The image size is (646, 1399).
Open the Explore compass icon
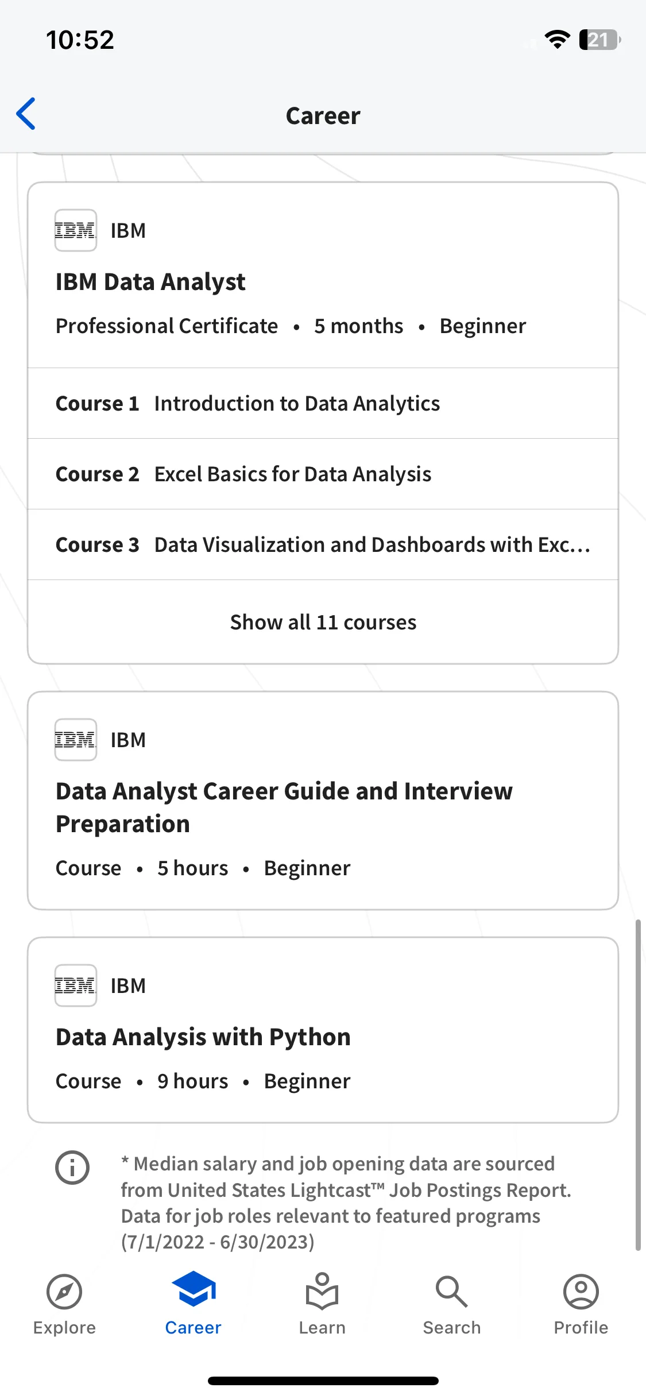tap(64, 1292)
